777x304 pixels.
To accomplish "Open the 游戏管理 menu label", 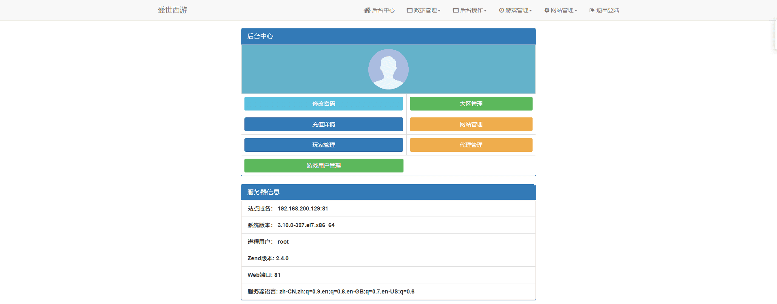I will click(517, 10).
